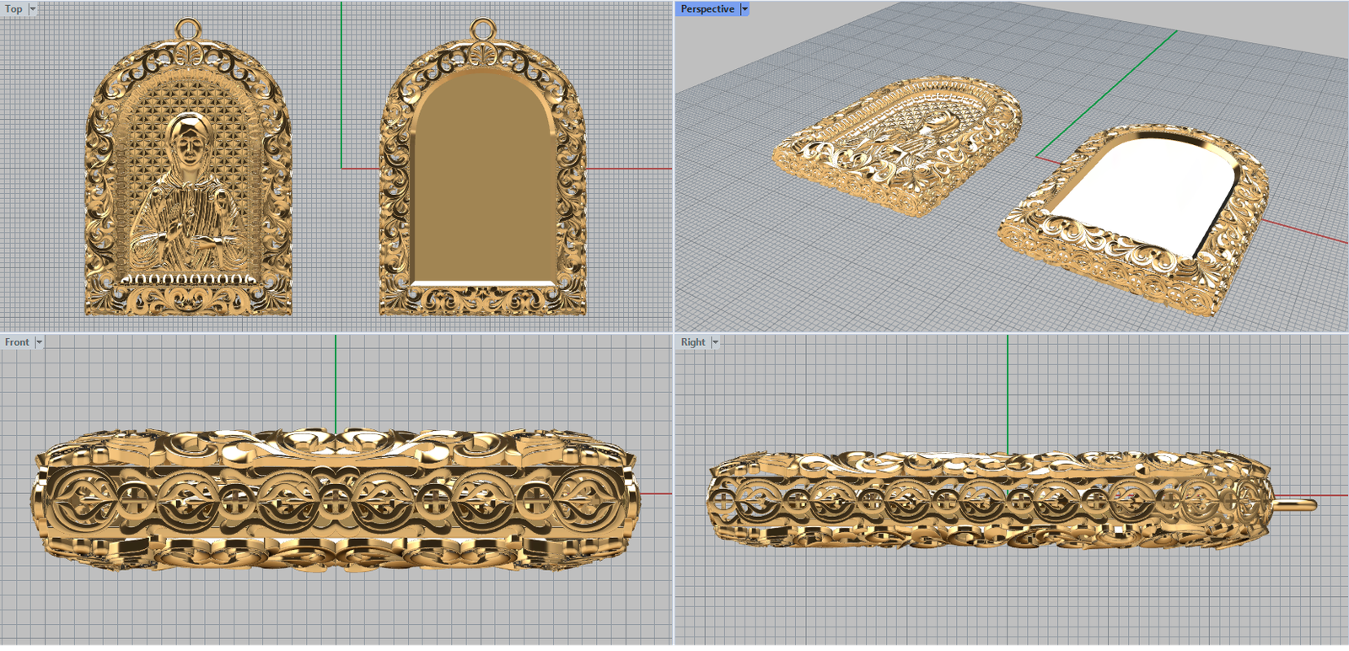Screen dimensions: 1349x651
Task: Click the bail ring atop the hollow-back pendant
Action: pyautogui.click(x=481, y=28)
